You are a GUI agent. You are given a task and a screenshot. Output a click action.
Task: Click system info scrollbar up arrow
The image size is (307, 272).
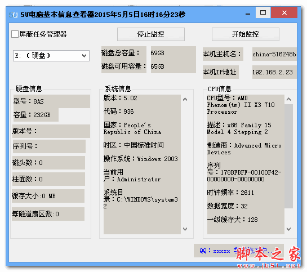click(185, 100)
